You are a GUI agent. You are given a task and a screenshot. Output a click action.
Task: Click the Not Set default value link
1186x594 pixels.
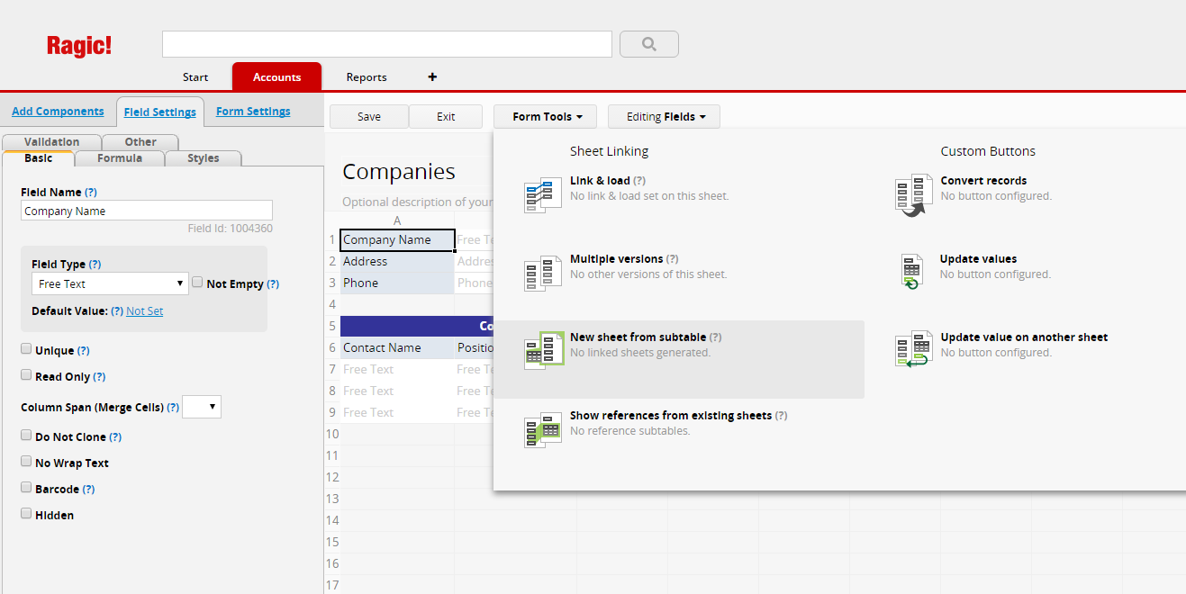[x=145, y=311]
